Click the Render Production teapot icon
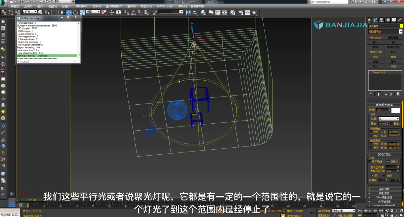 pyautogui.click(x=254, y=12)
